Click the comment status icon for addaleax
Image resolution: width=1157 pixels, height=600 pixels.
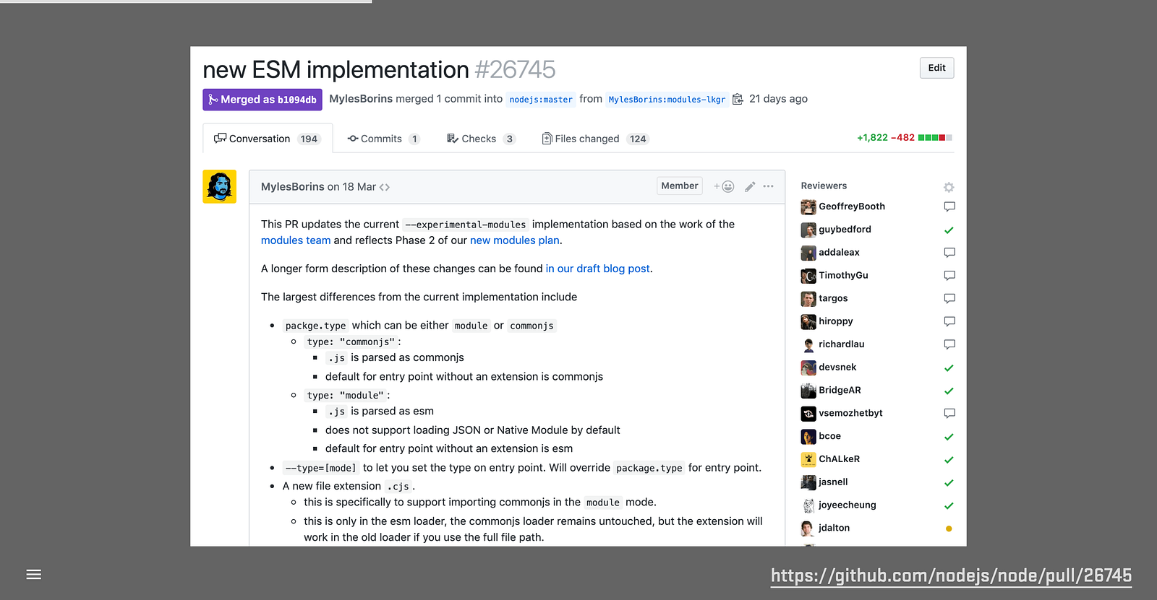(x=949, y=253)
